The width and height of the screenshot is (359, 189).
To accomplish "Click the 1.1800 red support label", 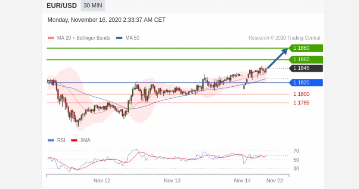I will (301, 94).
